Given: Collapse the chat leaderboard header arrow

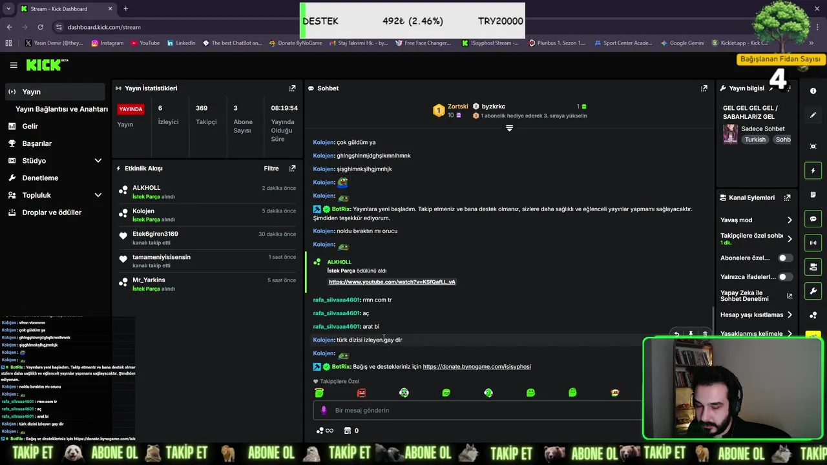Looking at the screenshot, I should coord(509,128).
